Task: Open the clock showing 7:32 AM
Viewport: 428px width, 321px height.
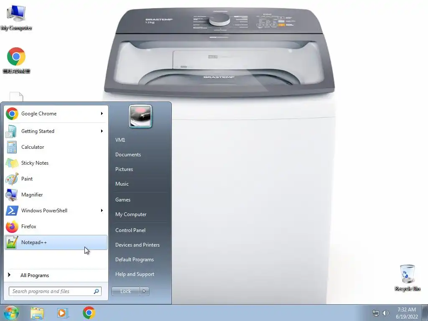Action: (407, 313)
